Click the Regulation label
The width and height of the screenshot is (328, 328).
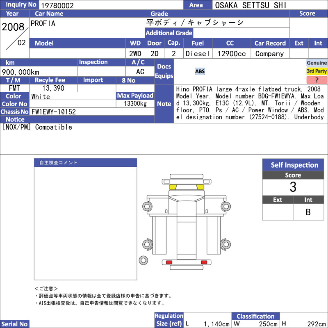169,316
